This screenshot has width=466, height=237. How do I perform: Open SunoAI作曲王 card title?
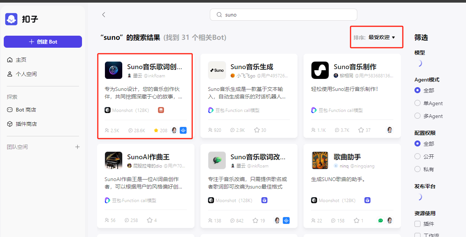pyautogui.click(x=148, y=157)
